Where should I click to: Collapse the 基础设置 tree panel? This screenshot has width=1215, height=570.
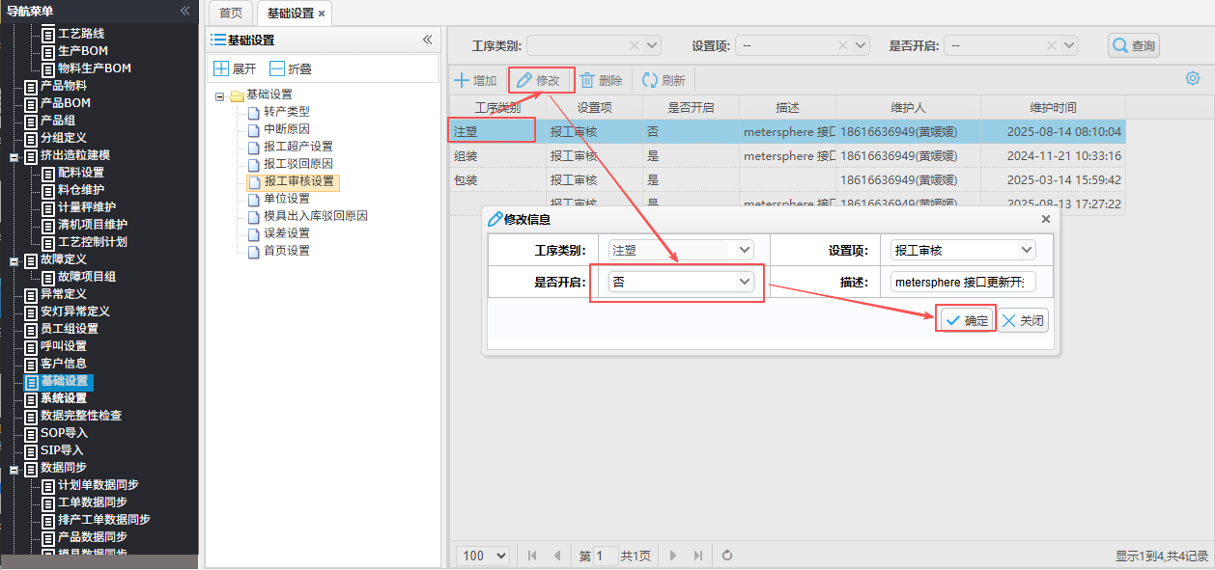tap(427, 40)
